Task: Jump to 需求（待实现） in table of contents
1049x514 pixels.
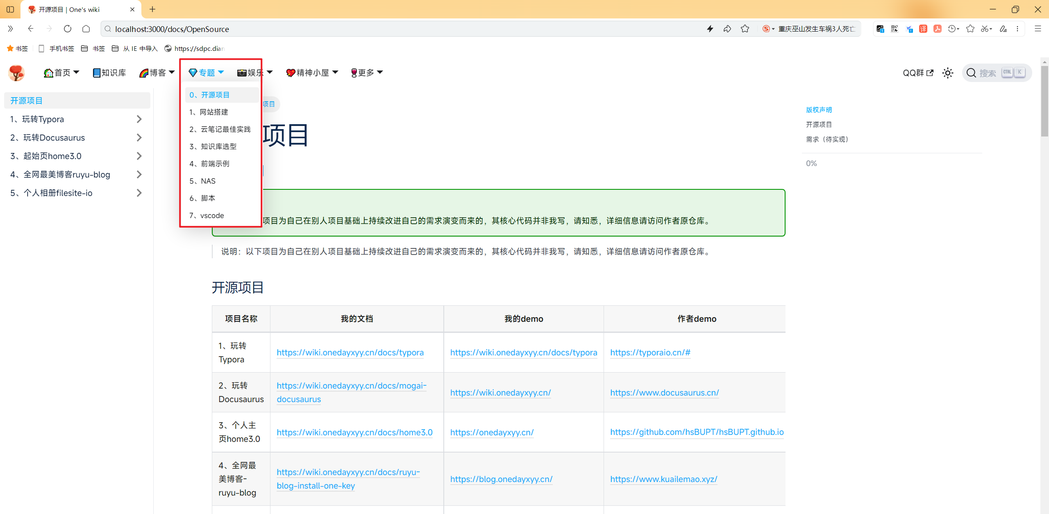Action: 827,139
